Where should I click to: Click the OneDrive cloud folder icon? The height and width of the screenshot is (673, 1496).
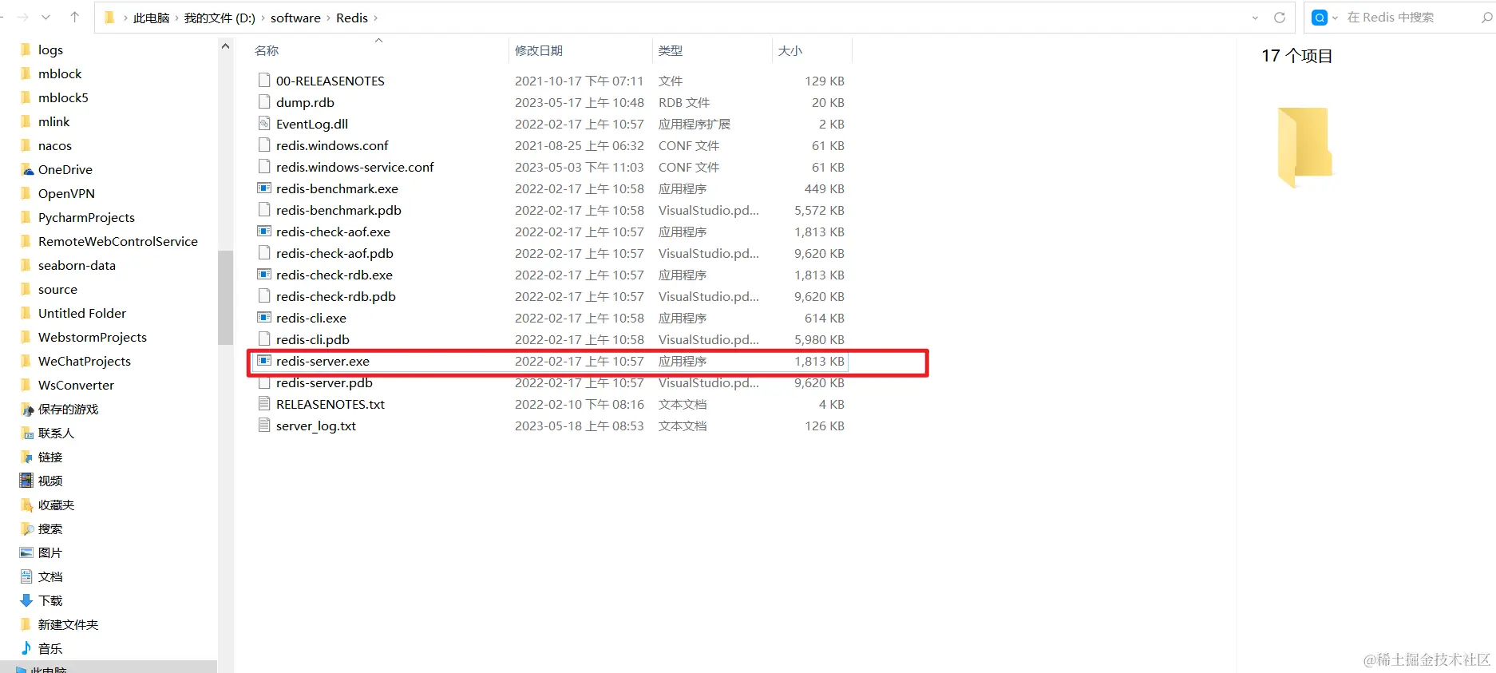[27, 169]
